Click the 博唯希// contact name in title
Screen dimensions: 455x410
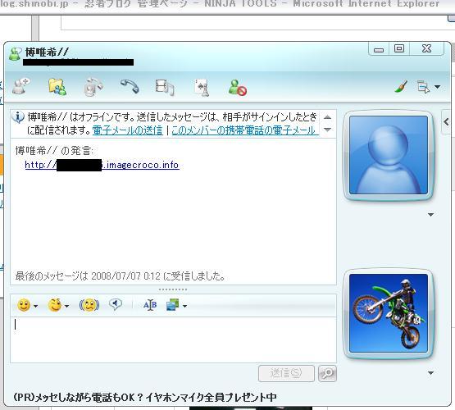pyautogui.click(x=47, y=52)
